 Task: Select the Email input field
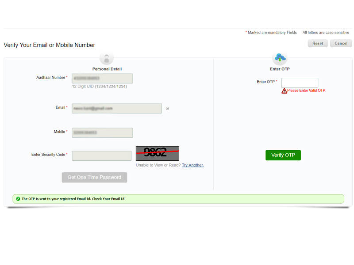pyautogui.click(x=117, y=108)
